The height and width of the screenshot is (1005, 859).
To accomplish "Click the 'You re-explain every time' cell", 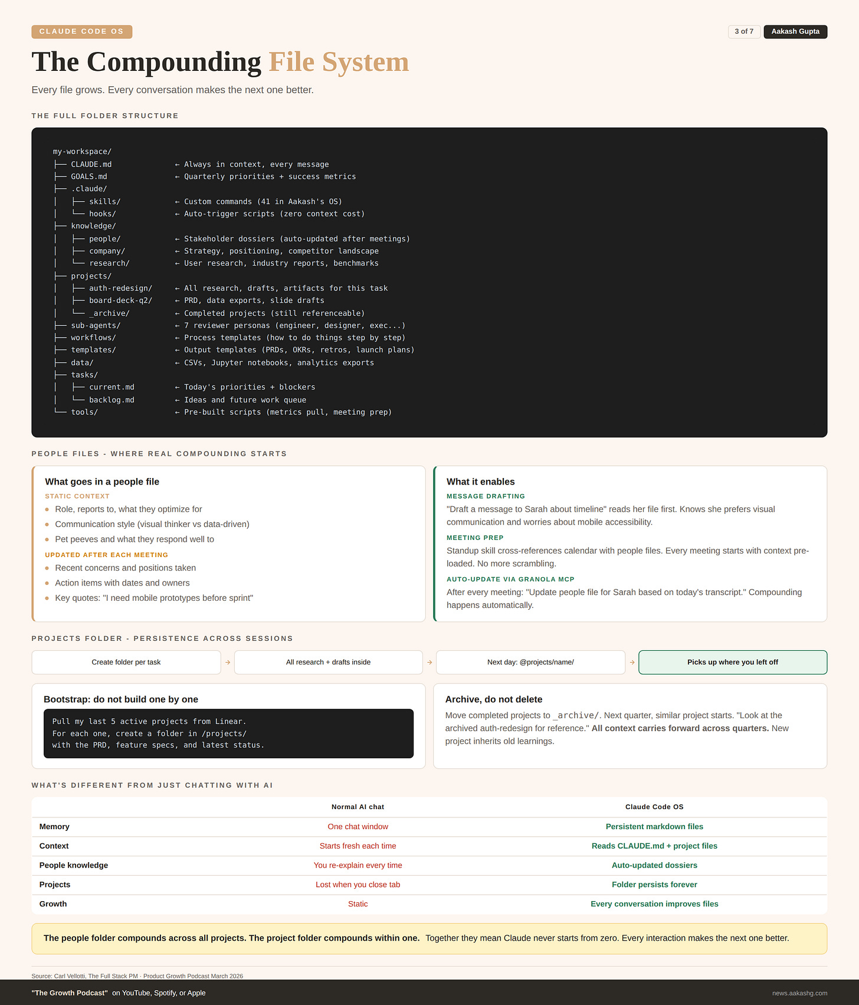I will coord(358,865).
